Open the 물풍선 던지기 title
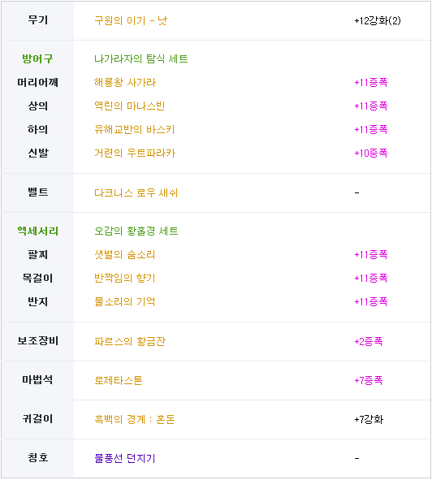 point(125,458)
